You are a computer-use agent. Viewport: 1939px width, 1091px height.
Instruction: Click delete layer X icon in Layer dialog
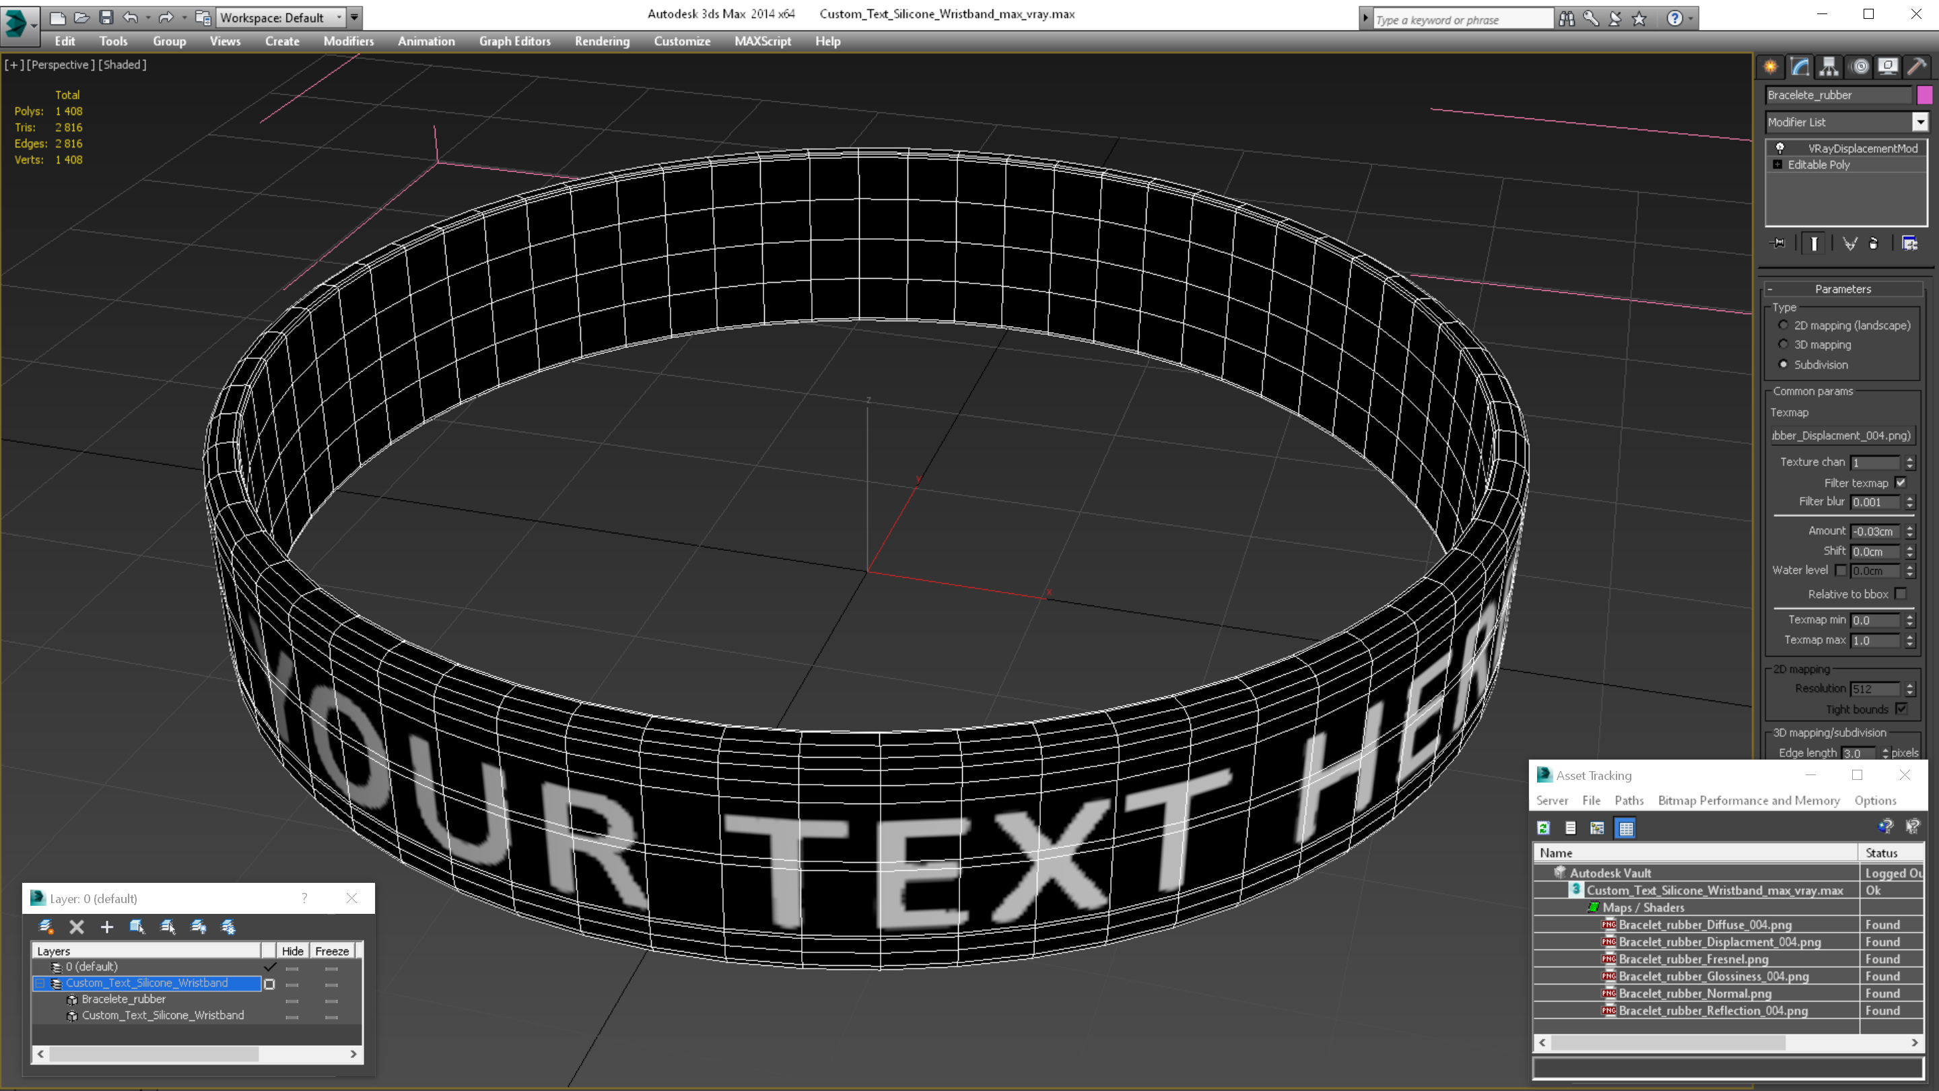click(76, 927)
